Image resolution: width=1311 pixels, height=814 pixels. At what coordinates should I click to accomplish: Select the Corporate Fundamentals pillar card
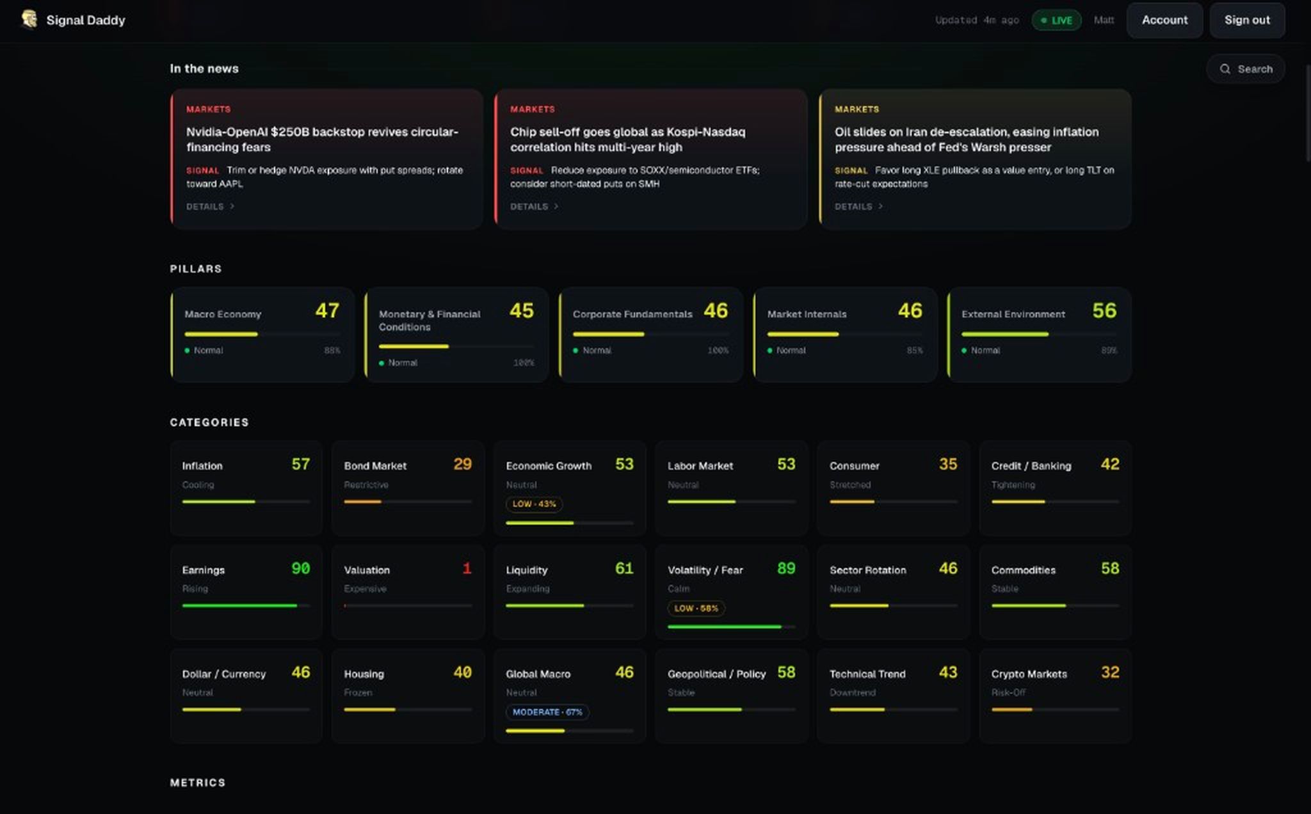[x=651, y=335]
